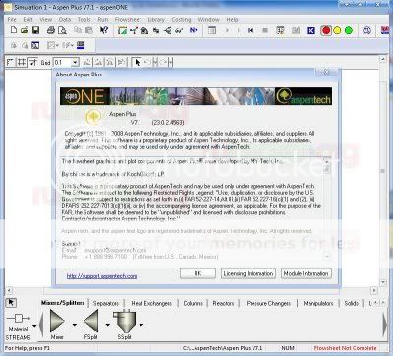Click the Licensing Information button
This screenshot has width=393, height=356.
[x=249, y=273]
